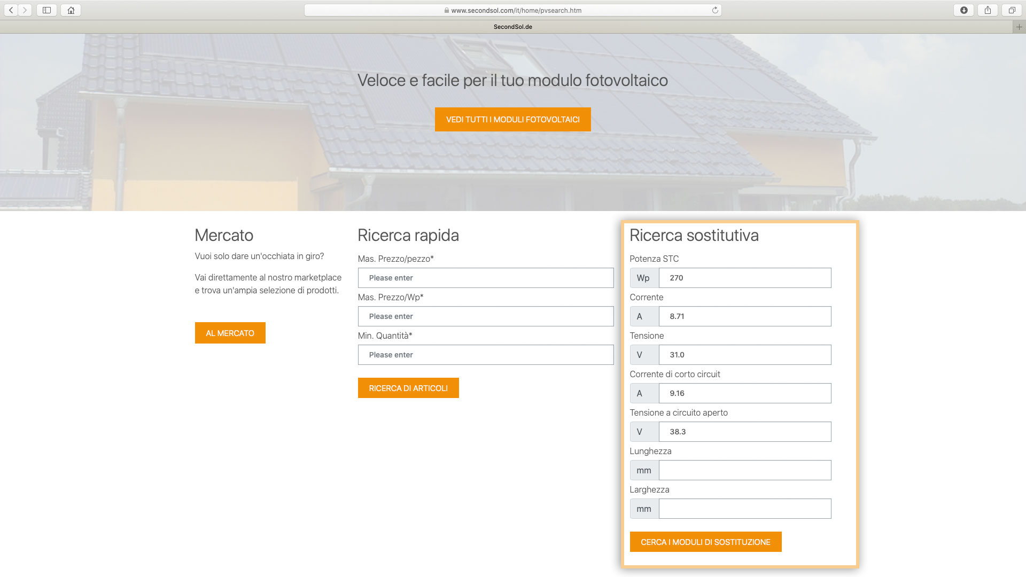Reload page with the refresh icon

click(715, 10)
